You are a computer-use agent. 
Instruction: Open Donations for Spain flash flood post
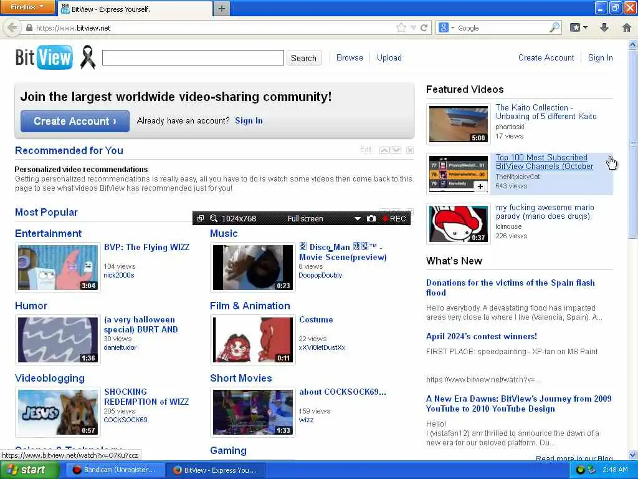click(510, 288)
